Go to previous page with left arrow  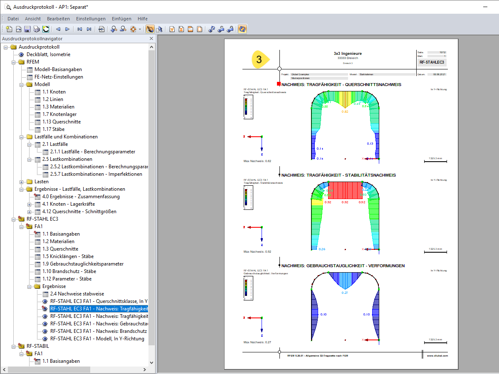(x=58, y=29)
